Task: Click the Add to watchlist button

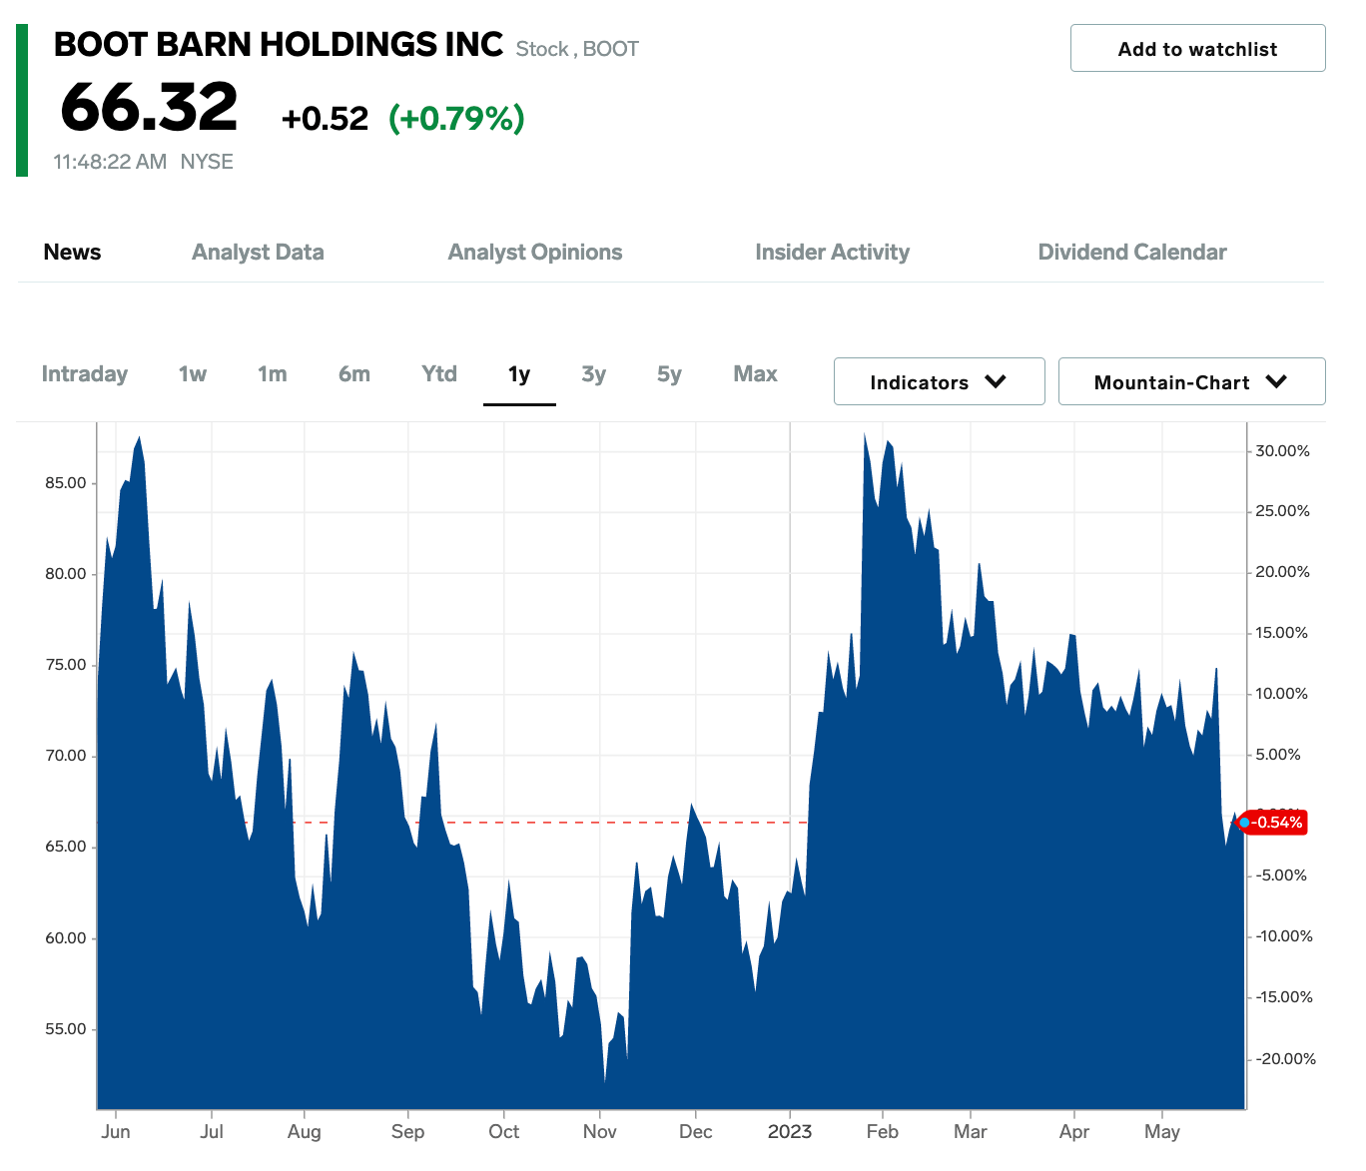Action: click(1197, 48)
